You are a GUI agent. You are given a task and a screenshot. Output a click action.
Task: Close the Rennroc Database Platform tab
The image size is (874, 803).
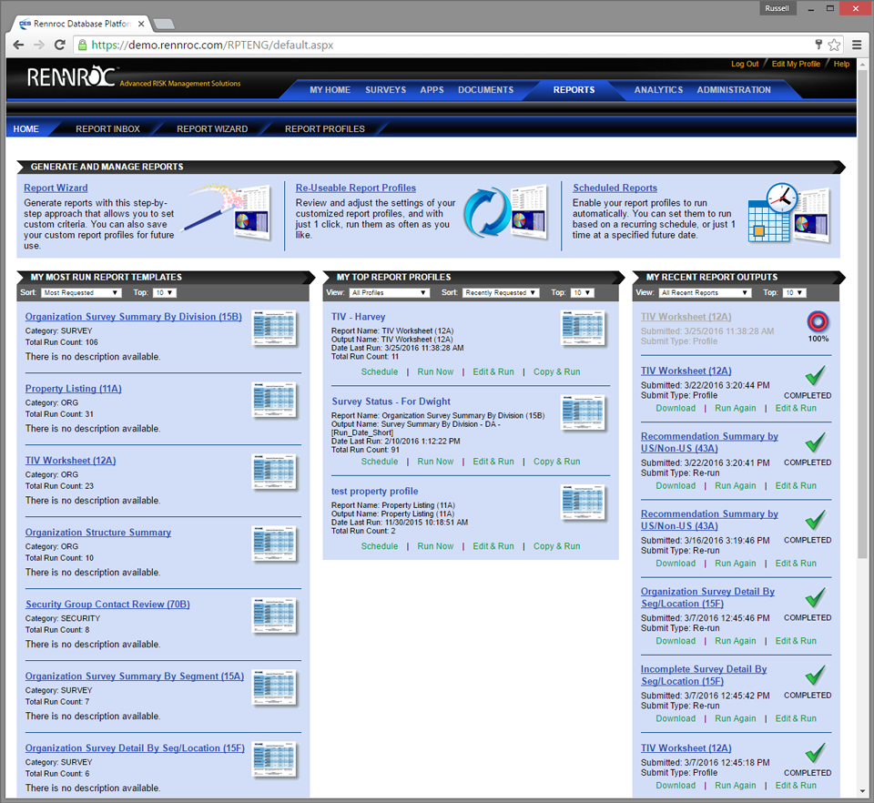tap(141, 24)
